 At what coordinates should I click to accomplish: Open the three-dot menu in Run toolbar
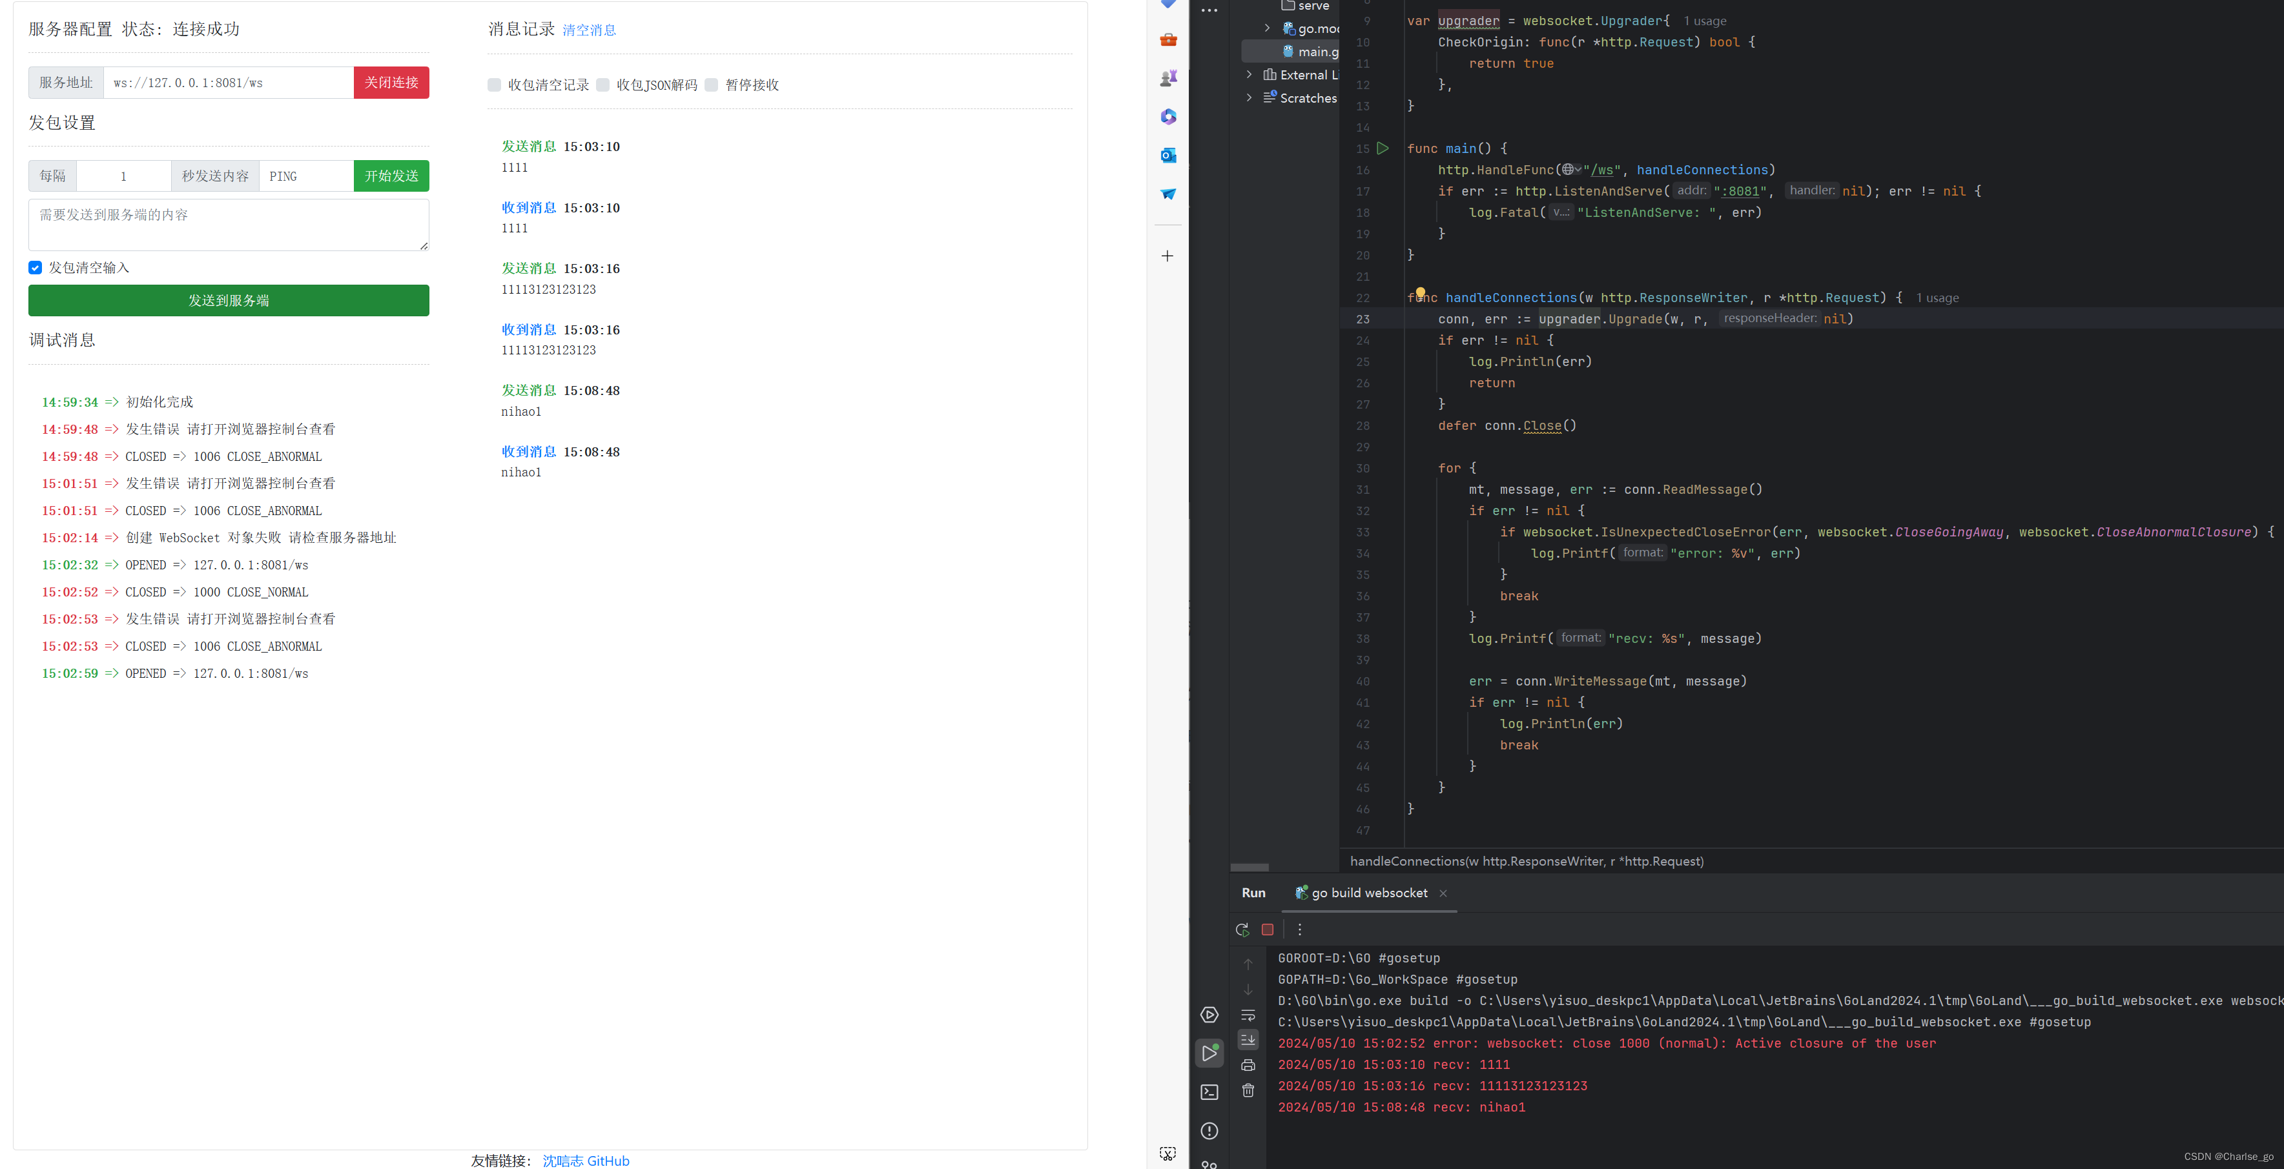pos(1300,930)
